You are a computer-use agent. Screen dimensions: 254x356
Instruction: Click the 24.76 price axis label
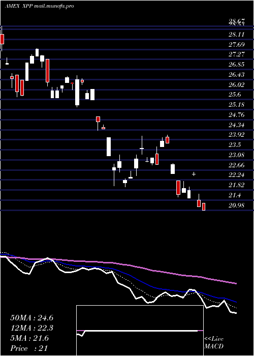pyautogui.click(x=237, y=115)
